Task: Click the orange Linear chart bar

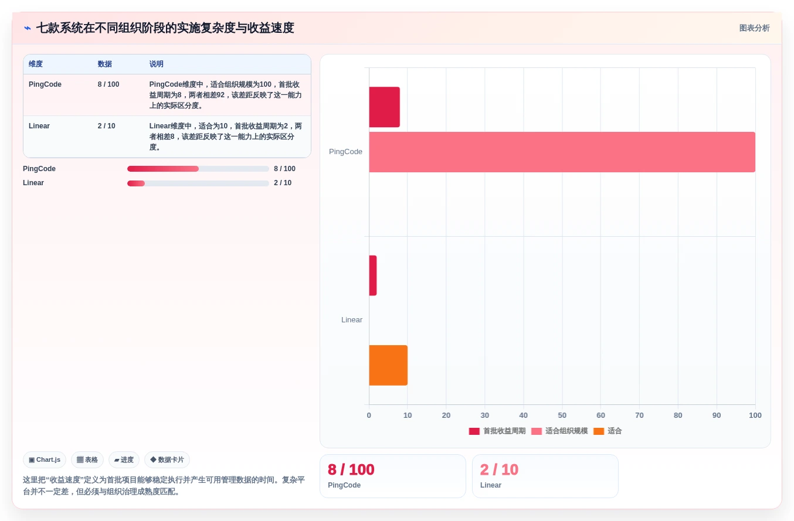Action: pos(388,365)
